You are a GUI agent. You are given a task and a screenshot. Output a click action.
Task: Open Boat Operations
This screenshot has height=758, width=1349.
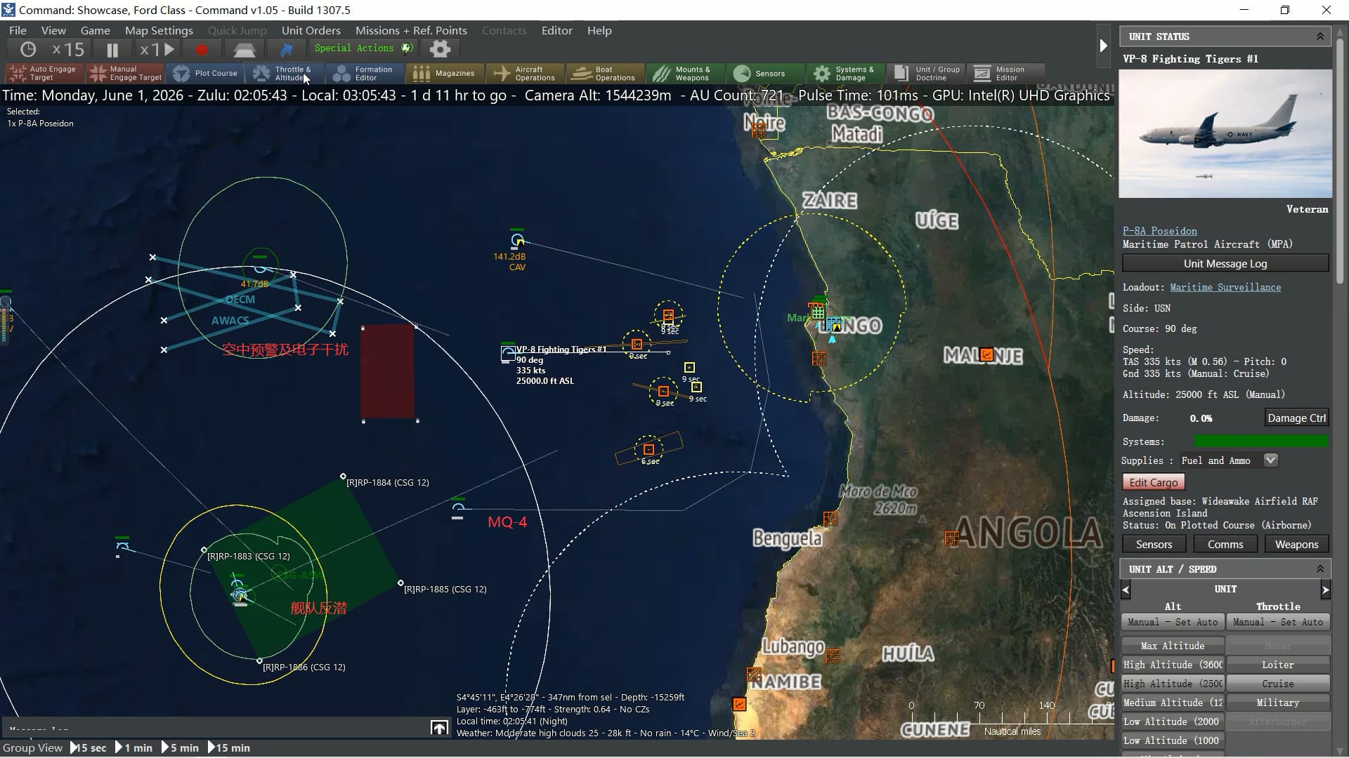(606, 73)
